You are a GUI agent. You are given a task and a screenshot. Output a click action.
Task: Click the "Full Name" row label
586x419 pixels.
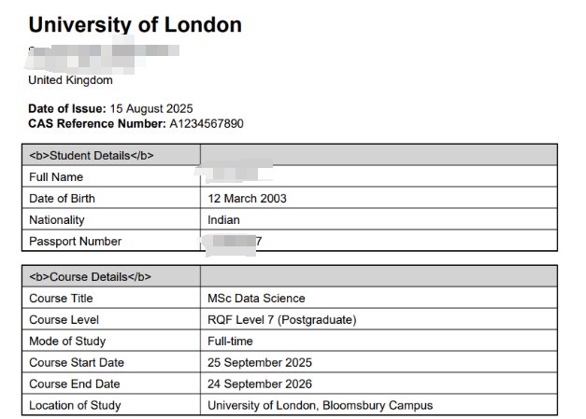pos(56,177)
